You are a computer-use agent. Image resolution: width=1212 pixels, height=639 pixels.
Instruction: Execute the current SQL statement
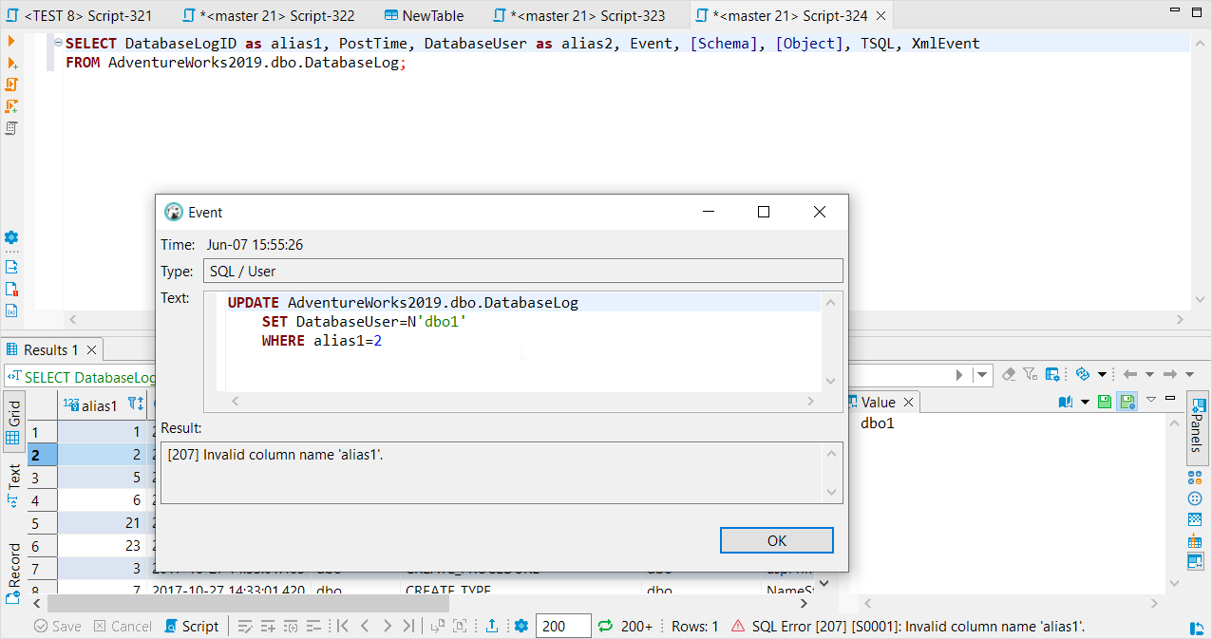pos(12,41)
